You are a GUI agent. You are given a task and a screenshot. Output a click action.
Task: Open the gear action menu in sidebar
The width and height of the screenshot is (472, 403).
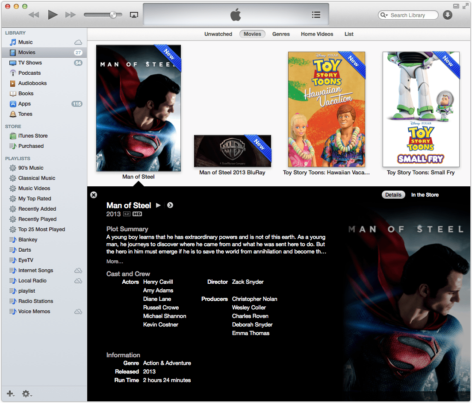27,393
